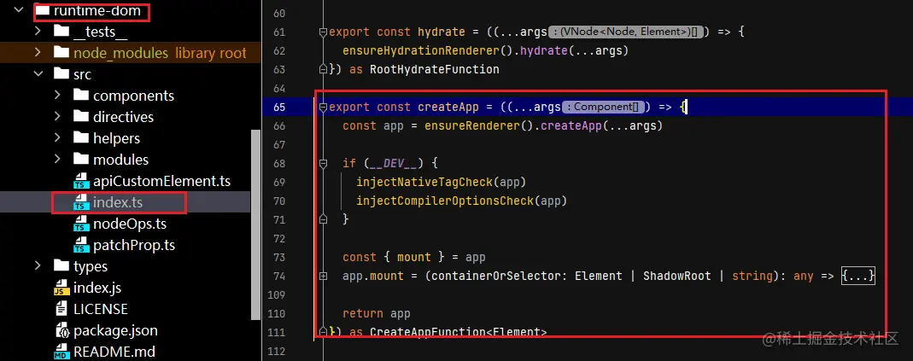The width and height of the screenshot is (913, 361).
Task: Click the directives folder icon
Action: tap(81, 116)
